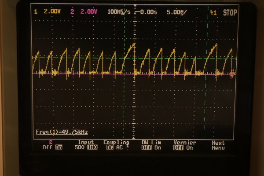The width and height of the screenshot is (264, 176).
Task: Click the Freq(1)=49.75kHz measurement readout
Action: (55, 132)
